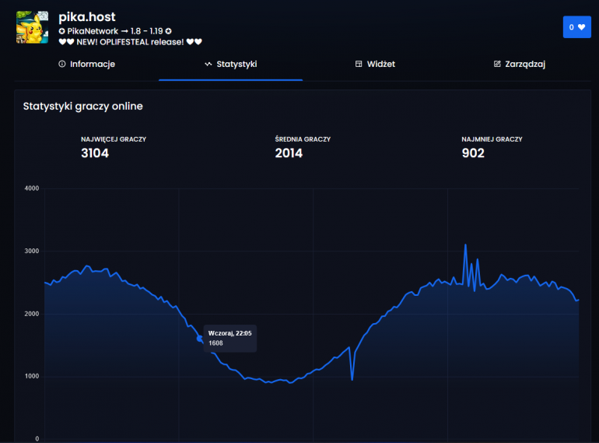Click the tallest spike on the chart line

465,245
